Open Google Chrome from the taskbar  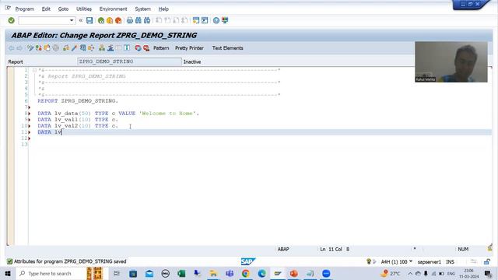[246, 273]
